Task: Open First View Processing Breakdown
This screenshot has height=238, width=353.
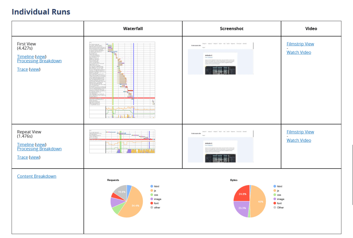Action: click(x=39, y=61)
